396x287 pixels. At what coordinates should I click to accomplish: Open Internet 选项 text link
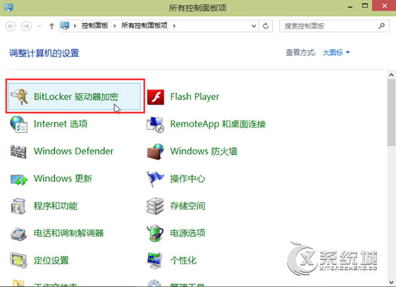(x=61, y=124)
